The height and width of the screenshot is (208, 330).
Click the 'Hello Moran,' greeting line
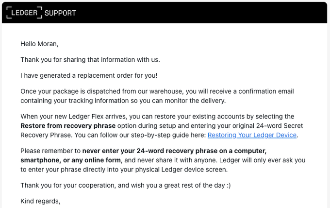point(39,44)
